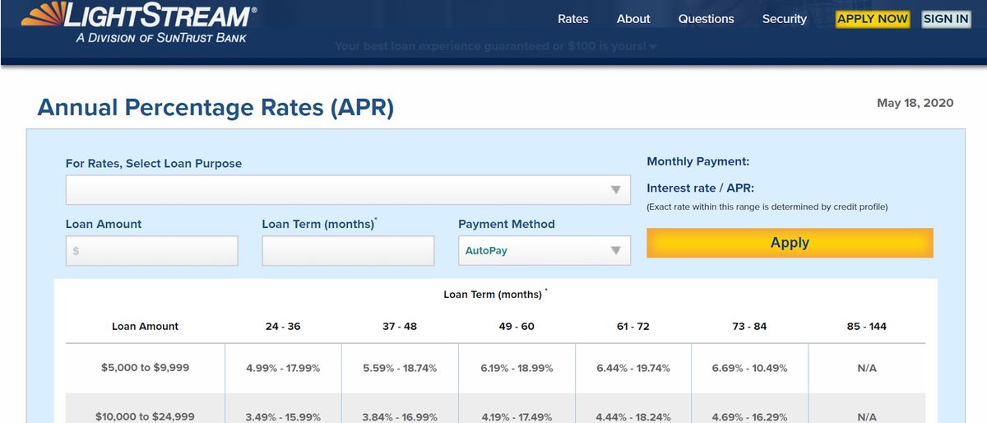
Task: Click the Interest rate / APR label
Action: pyautogui.click(x=700, y=188)
